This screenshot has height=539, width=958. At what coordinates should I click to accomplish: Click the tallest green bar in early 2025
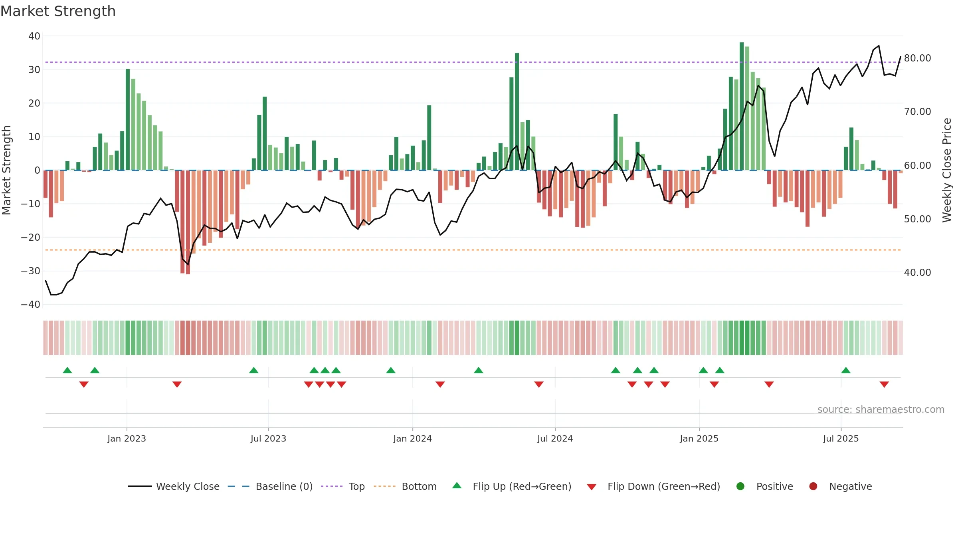click(742, 106)
